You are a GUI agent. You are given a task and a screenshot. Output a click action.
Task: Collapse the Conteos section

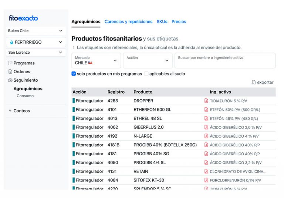(x=10, y=111)
